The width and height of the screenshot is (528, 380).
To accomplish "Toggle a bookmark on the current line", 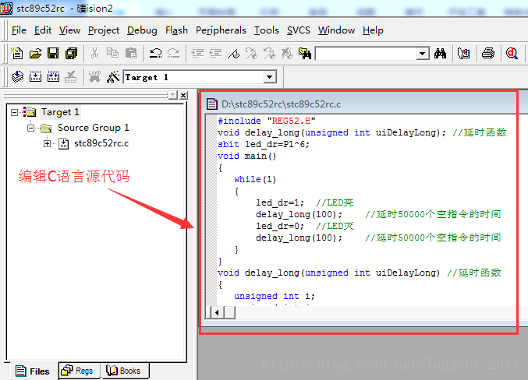I will pyautogui.click(x=233, y=53).
